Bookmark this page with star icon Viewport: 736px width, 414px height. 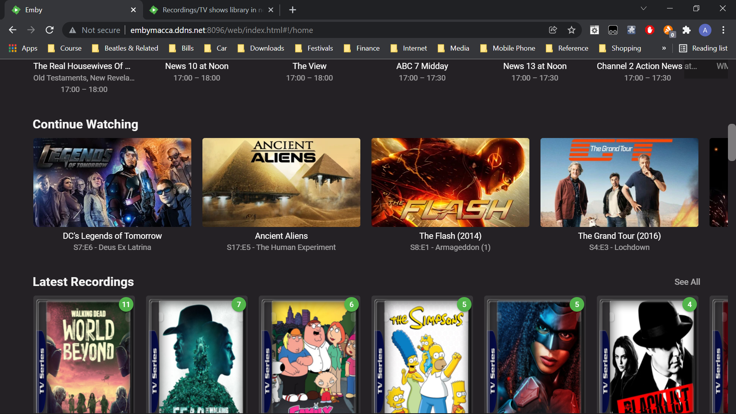[571, 30]
